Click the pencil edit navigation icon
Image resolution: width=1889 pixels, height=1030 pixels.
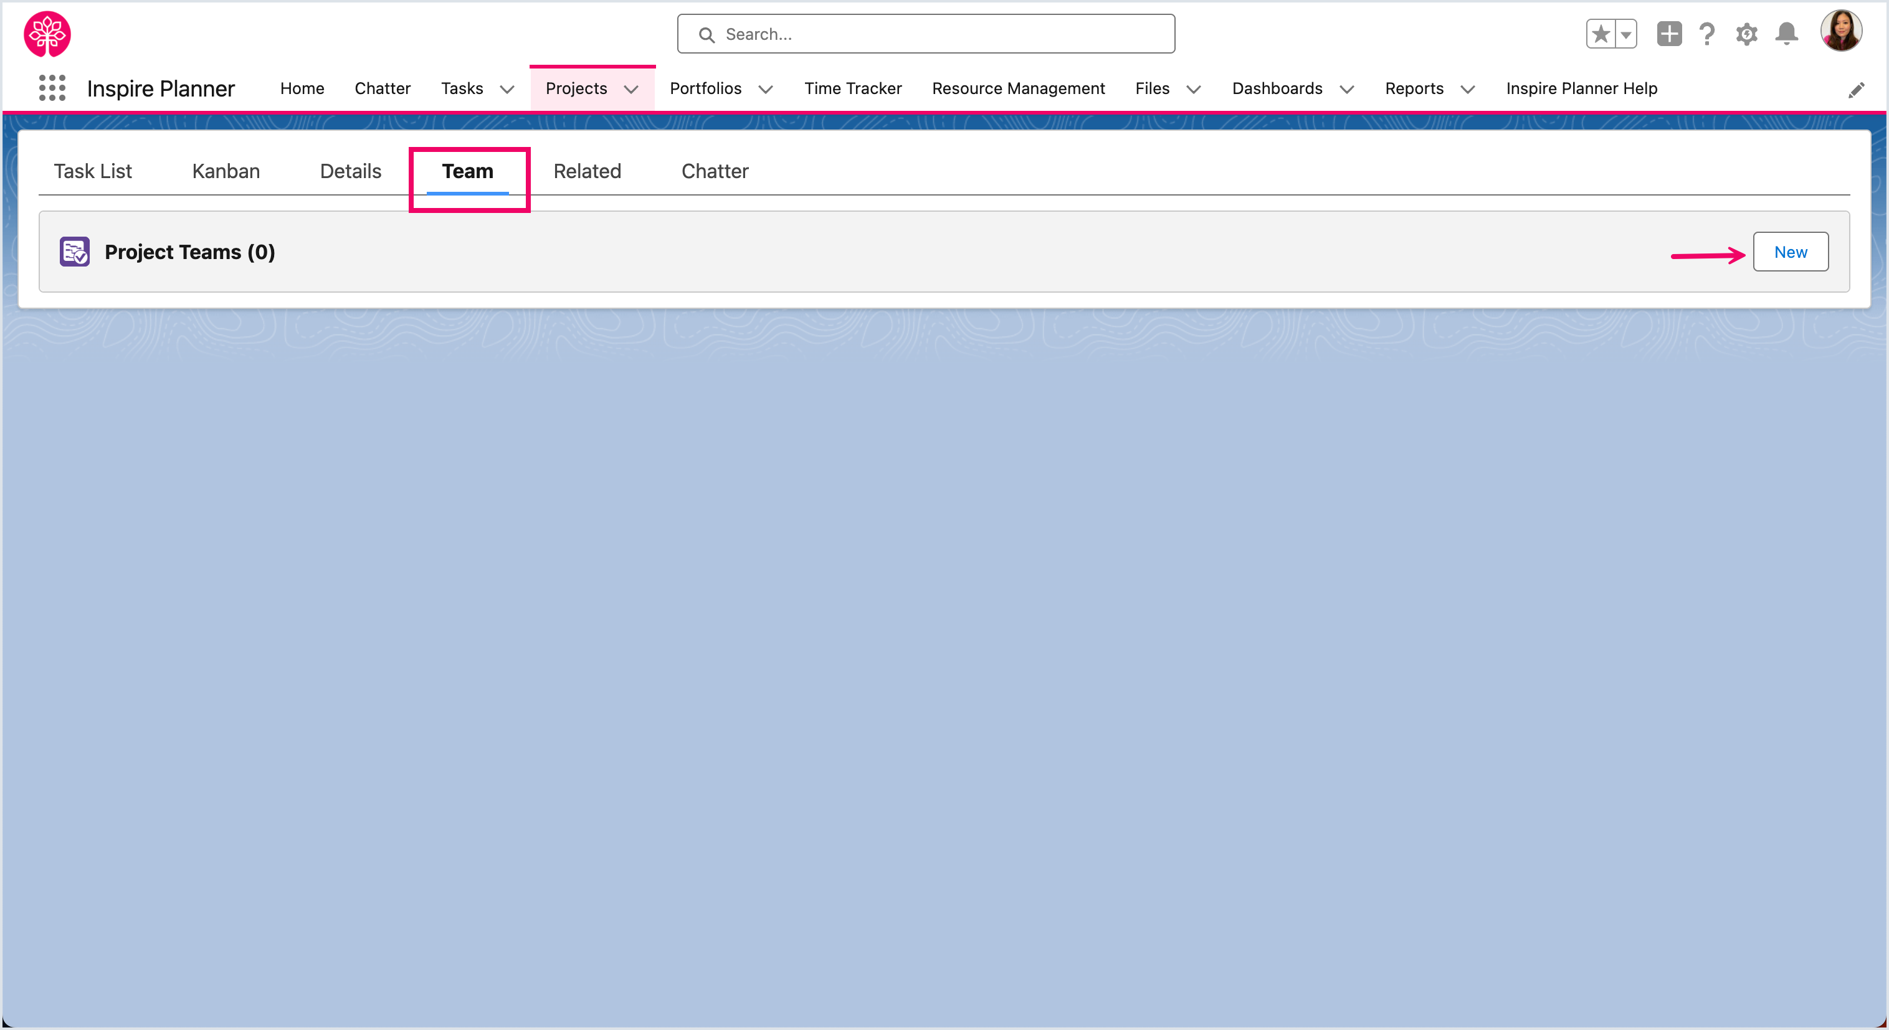1856,90
